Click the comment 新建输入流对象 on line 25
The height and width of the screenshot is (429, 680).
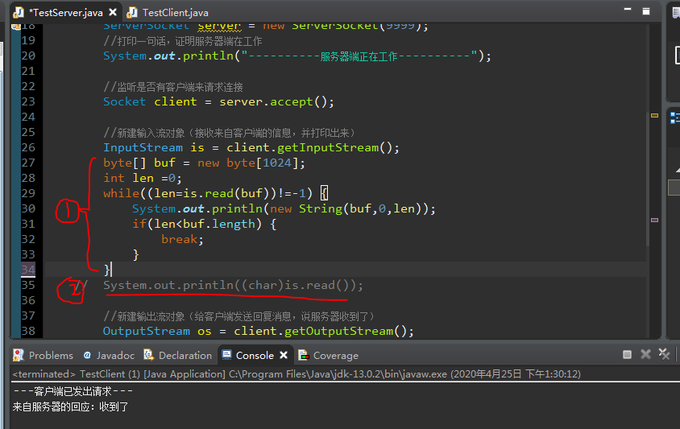tap(230, 133)
